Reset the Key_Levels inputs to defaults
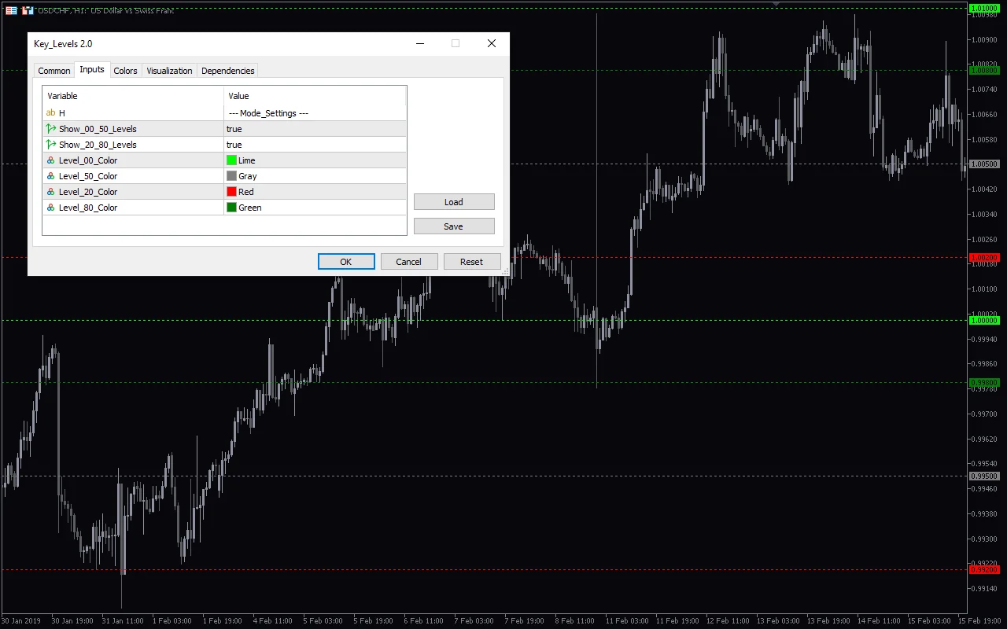 pyautogui.click(x=472, y=261)
